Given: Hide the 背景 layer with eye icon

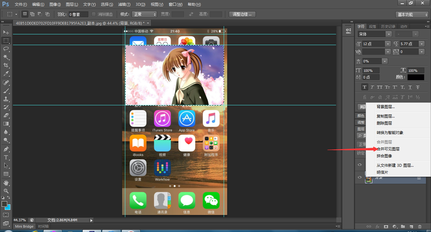Looking at the screenshot, I should (x=359, y=177).
